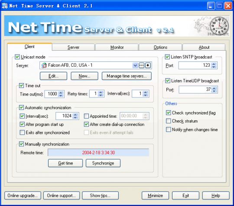Uncheck After create dial-up connection
Screen dimensions: 234x206
click(x=86, y=124)
